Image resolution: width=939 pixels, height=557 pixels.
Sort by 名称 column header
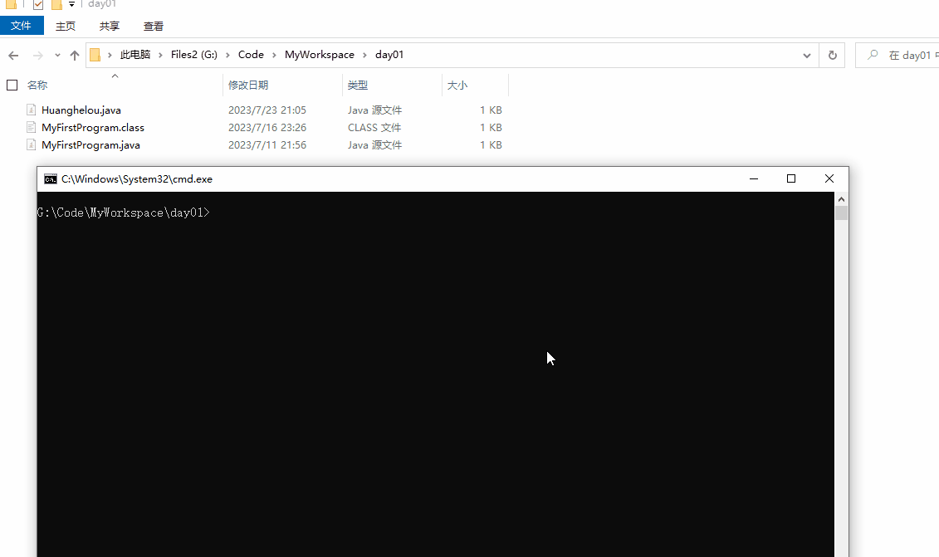pos(37,85)
